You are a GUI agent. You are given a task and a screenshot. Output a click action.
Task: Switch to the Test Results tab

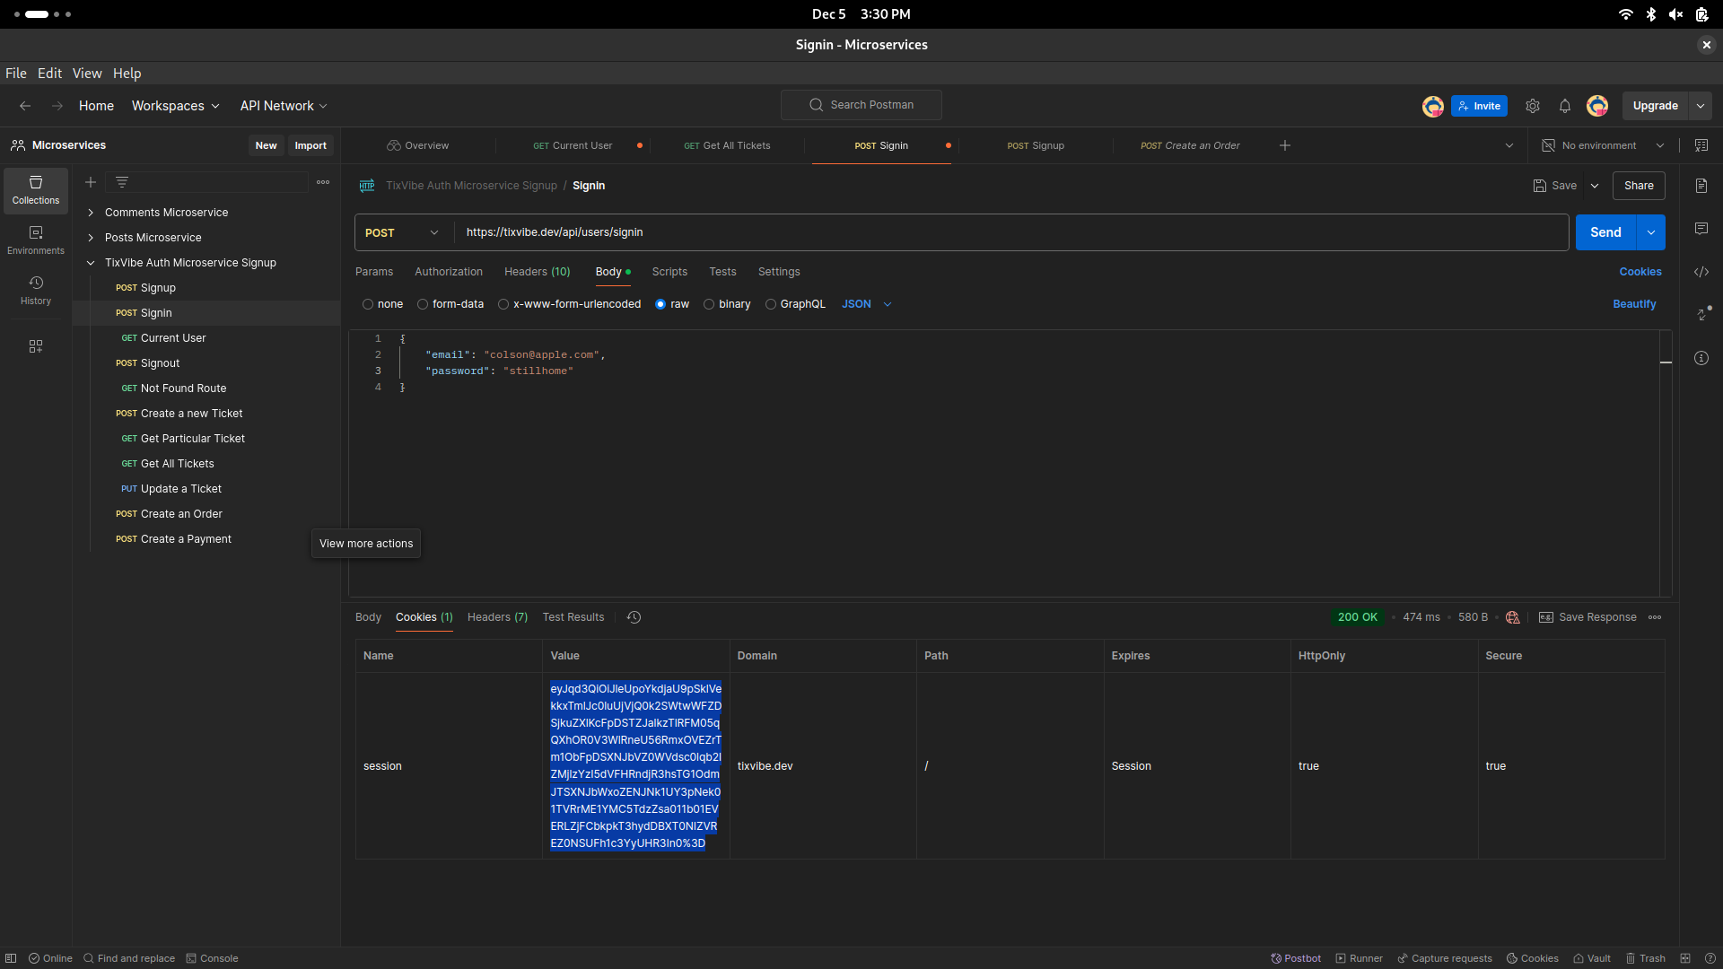pos(573,616)
